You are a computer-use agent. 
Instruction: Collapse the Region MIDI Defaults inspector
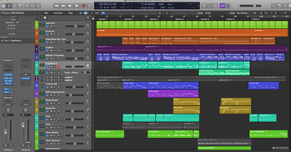pyautogui.click(x=2, y=13)
